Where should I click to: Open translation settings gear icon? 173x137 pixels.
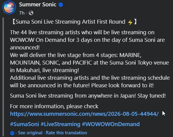point(12,133)
